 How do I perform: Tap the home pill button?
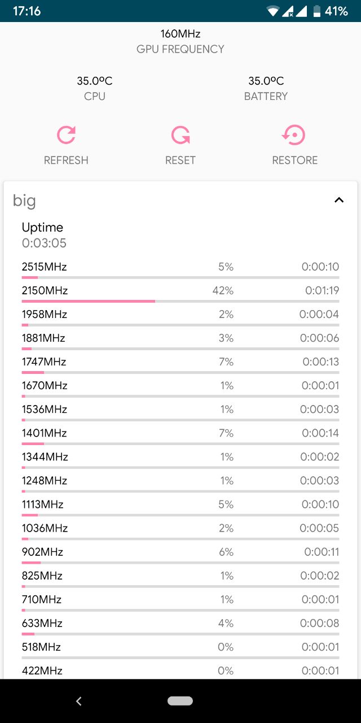pos(180,701)
